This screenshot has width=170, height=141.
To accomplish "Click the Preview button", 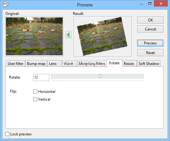I will [150, 43].
